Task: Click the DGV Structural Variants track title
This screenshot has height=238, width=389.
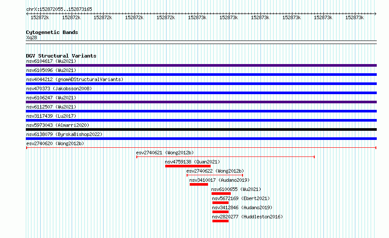Action: coord(61,56)
